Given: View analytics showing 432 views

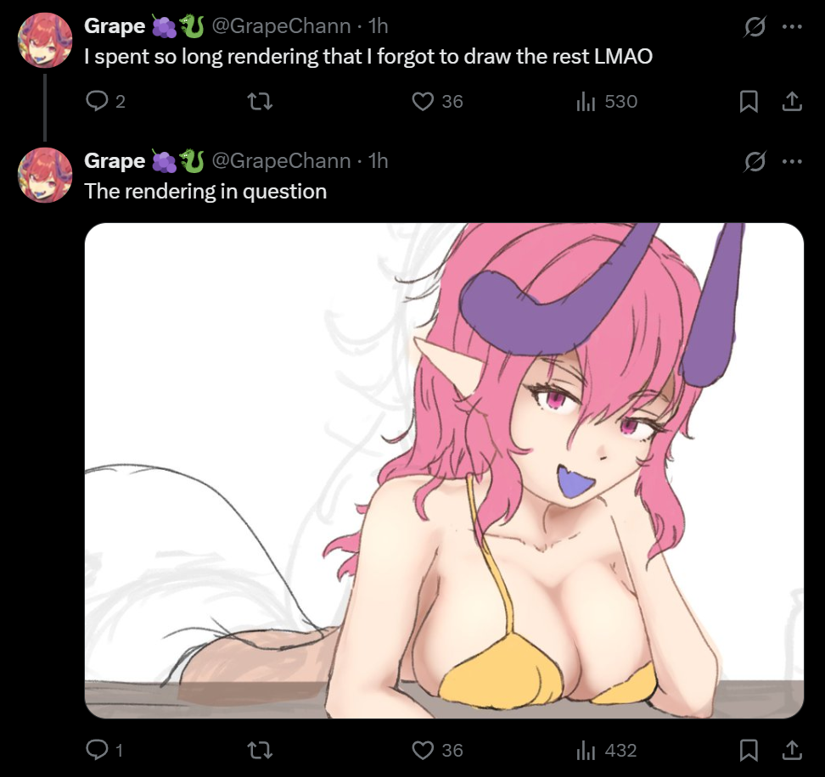Looking at the screenshot, I should [x=607, y=750].
